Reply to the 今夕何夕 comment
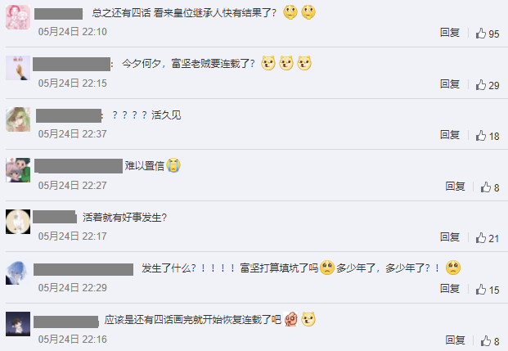Viewport: 508px width, 351px height. click(x=450, y=84)
